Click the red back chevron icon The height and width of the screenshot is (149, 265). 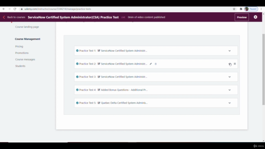(4, 17)
